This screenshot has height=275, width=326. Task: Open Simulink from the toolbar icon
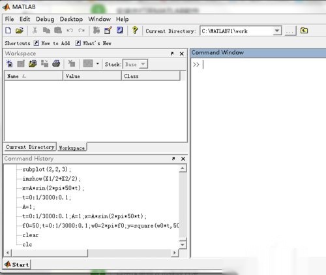(96, 31)
